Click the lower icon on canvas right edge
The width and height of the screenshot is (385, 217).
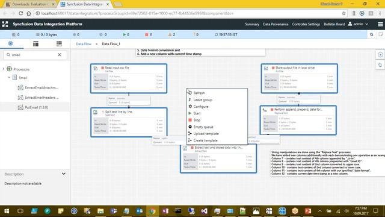380,64
